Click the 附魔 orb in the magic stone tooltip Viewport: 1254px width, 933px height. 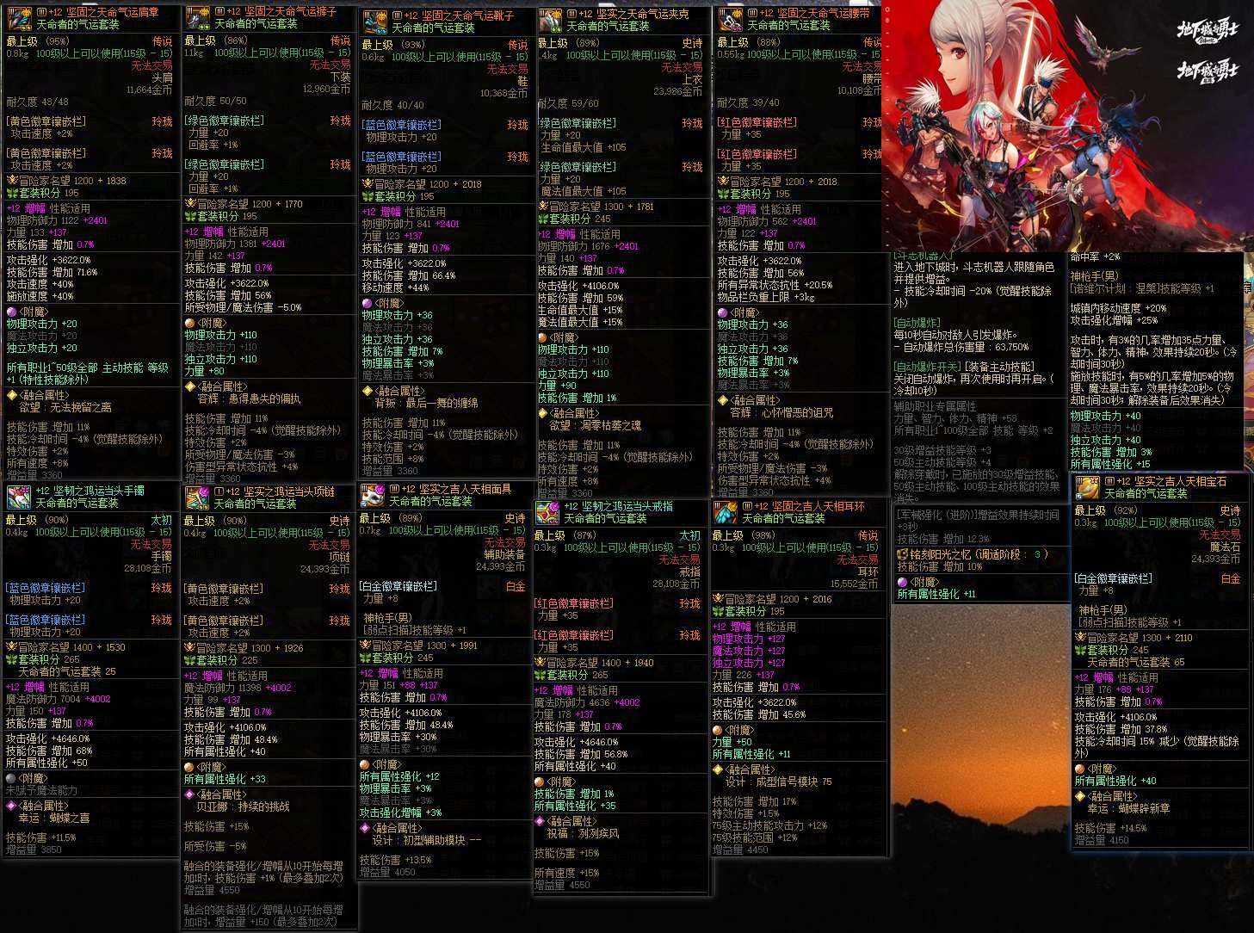point(1080,769)
